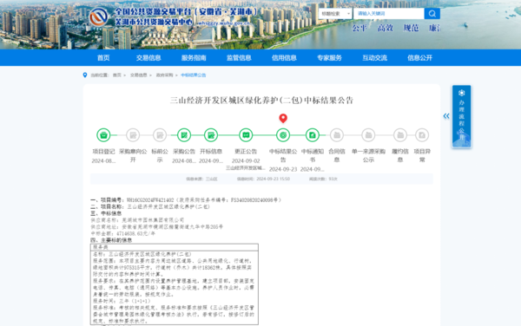Open the 办理流程公开 side panel
521x326 pixels.
point(461,116)
